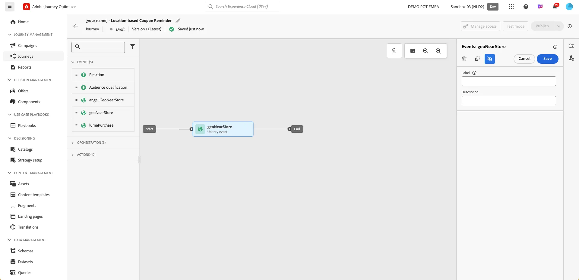
Task: Click the hamburger menu icon
Action: (x=10, y=6)
